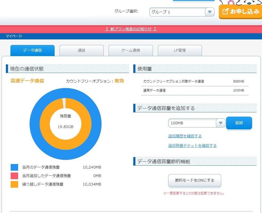Open the 新プラン発表のお知らせ announcement link

click(x=131, y=29)
